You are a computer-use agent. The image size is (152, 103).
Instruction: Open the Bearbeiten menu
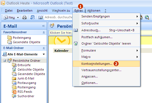pyautogui.click(x=25, y=11)
